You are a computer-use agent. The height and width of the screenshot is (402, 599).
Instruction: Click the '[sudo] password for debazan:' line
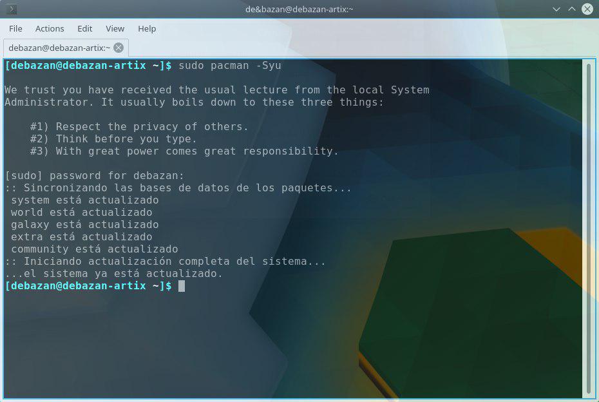pyautogui.click(x=94, y=176)
